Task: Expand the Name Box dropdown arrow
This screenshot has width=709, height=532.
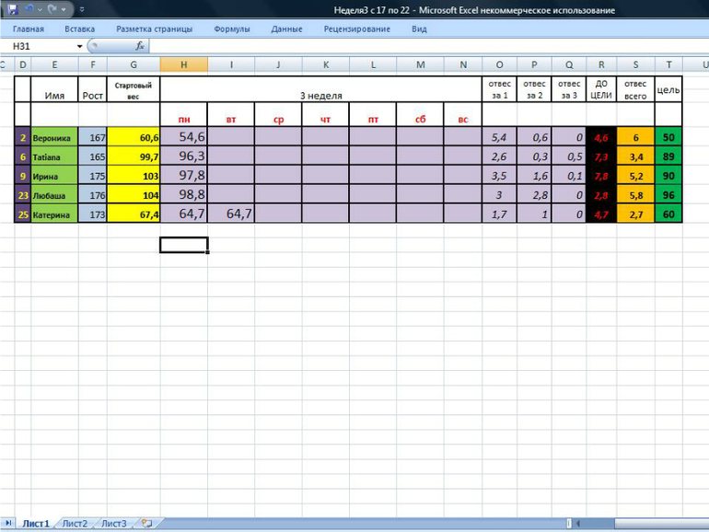Action: pos(79,46)
